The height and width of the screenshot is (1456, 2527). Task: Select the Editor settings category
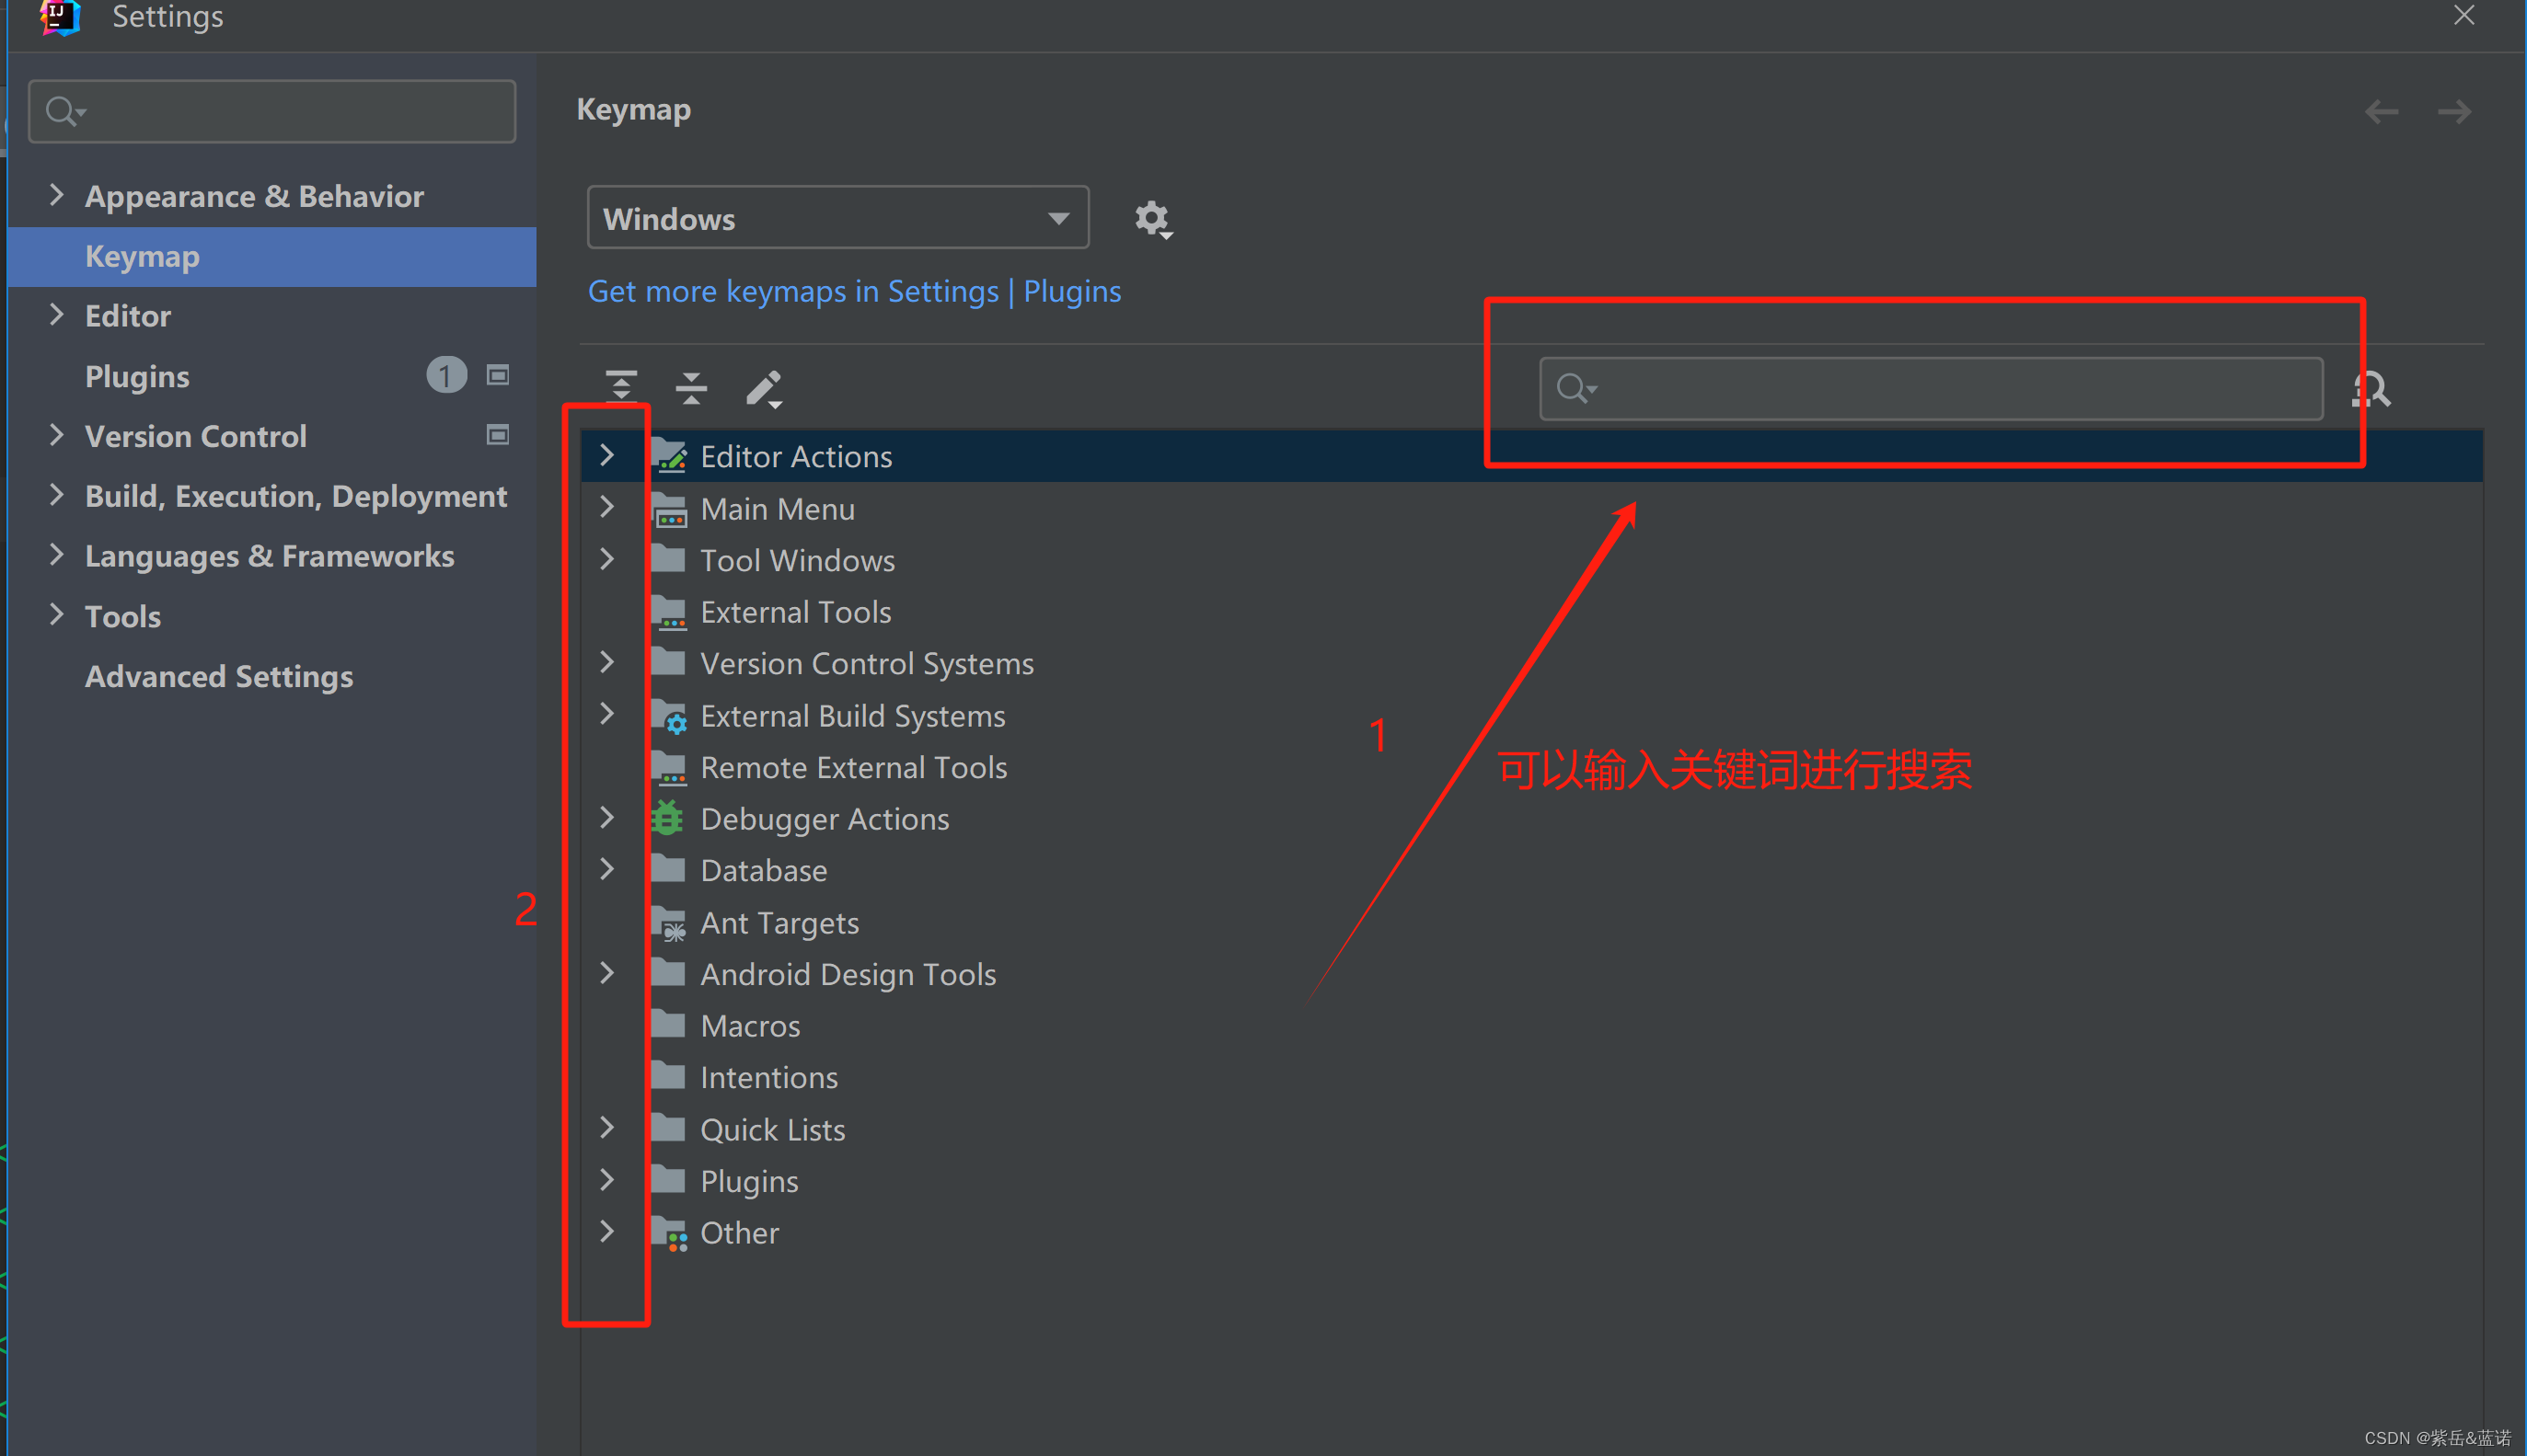(x=128, y=316)
